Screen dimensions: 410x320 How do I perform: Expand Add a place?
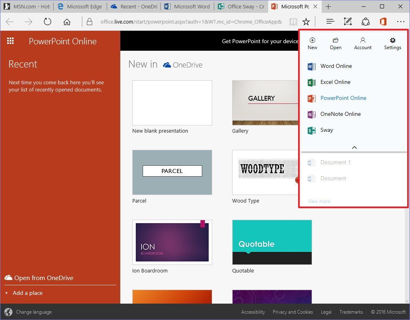pyautogui.click(x=27, y=293)
